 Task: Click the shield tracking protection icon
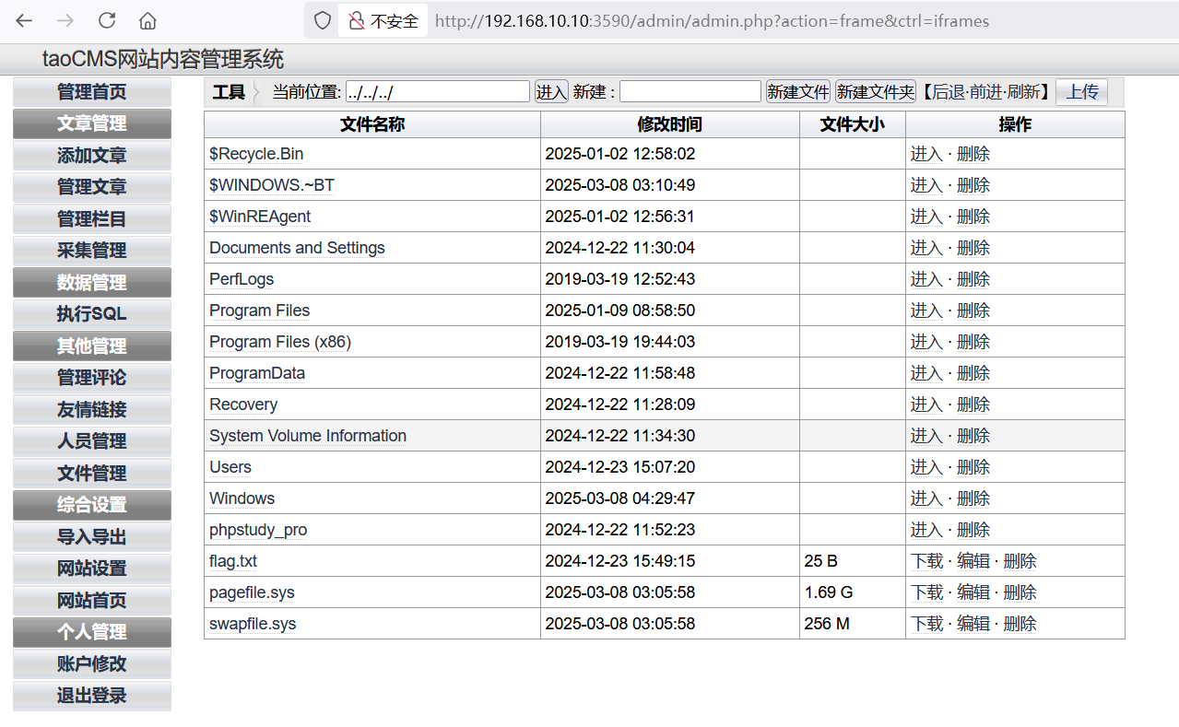[322, 20]
